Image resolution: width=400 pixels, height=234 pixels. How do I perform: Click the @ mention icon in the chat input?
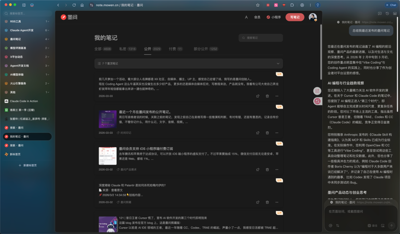tap(331, 226)
